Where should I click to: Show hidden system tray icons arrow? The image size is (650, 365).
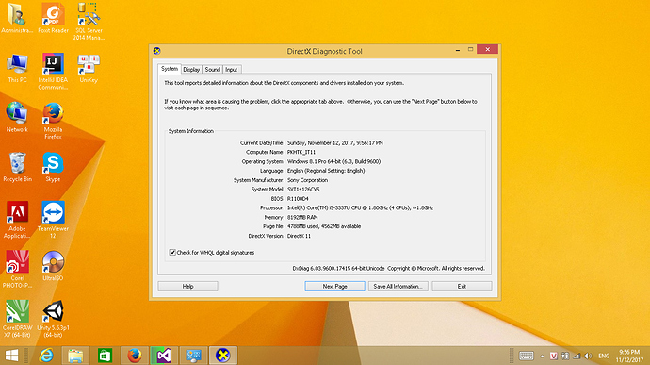coord(542,356)
